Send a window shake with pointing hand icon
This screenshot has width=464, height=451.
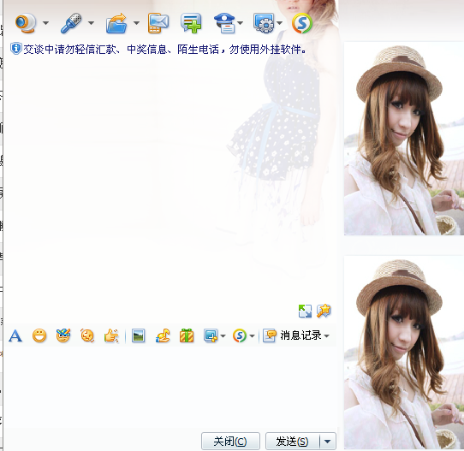pos(111,336)
